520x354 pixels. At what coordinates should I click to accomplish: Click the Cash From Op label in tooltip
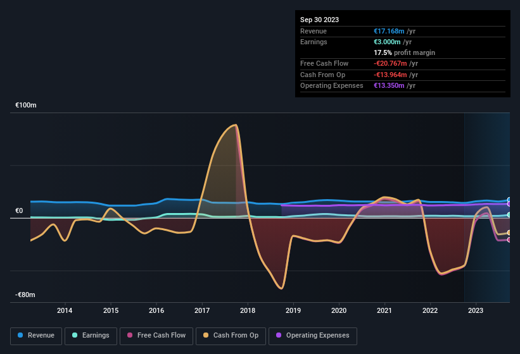tap(322, 75)
